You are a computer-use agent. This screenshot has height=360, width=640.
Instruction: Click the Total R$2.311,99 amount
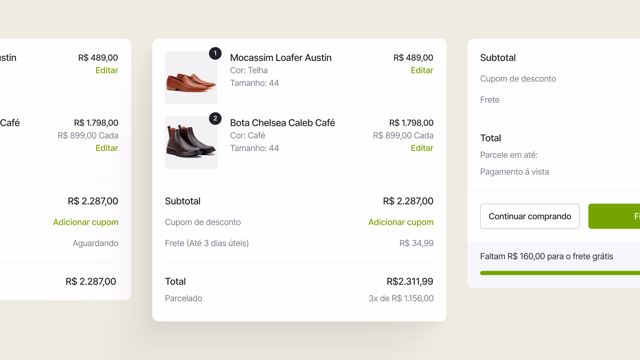point(410,282)
